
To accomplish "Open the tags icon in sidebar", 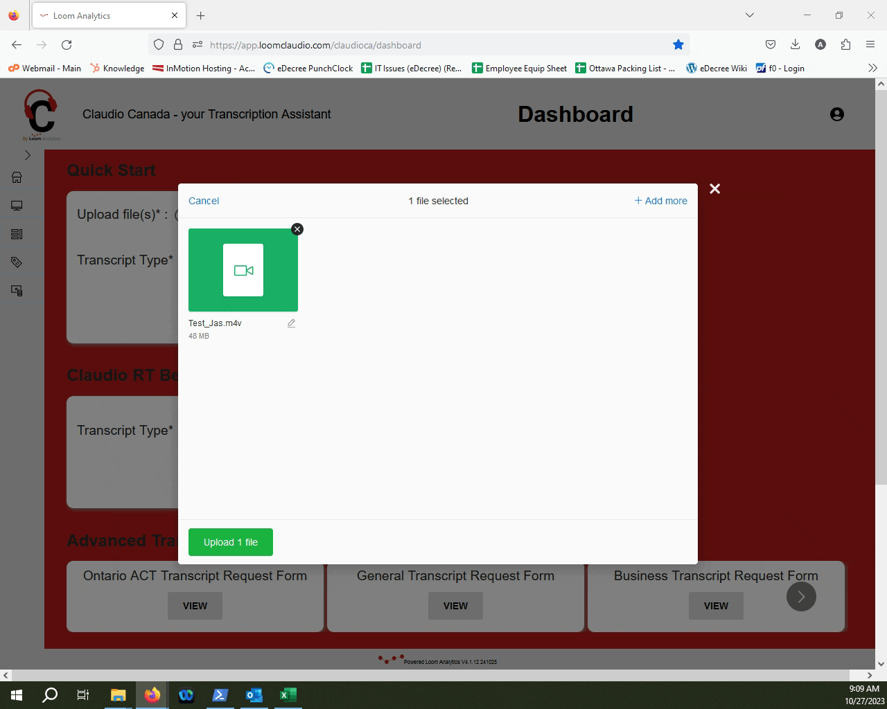I will [x=17, y=262].
